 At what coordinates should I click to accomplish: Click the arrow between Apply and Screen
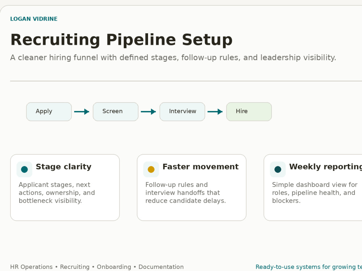click(82, 112)
